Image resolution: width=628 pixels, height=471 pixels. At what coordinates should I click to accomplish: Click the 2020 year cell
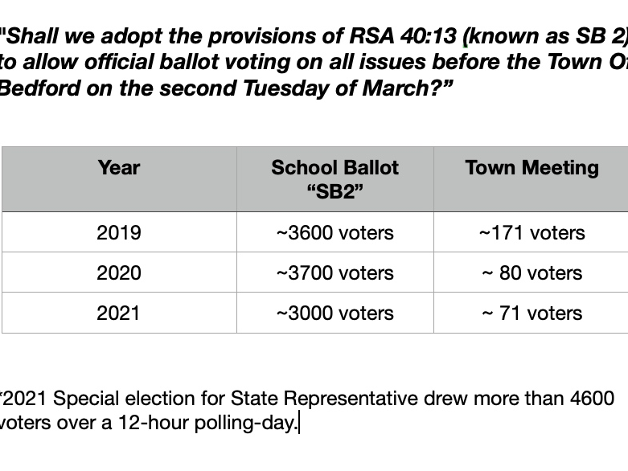[x=118, y=273]
